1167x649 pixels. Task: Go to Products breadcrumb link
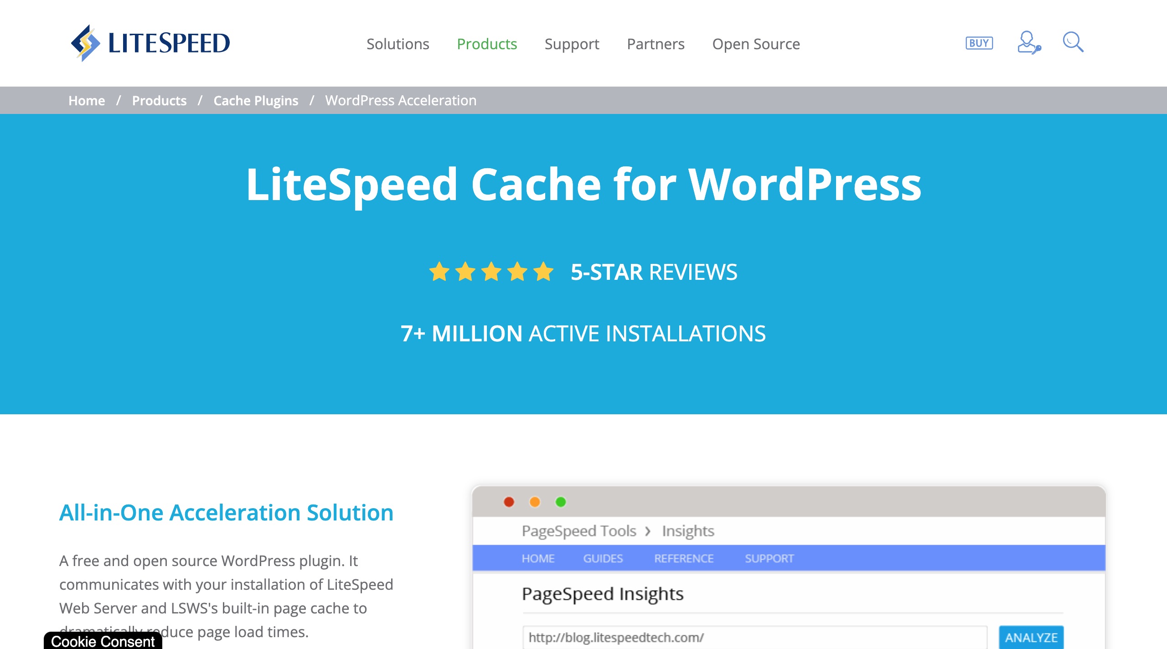click(159, 100)
